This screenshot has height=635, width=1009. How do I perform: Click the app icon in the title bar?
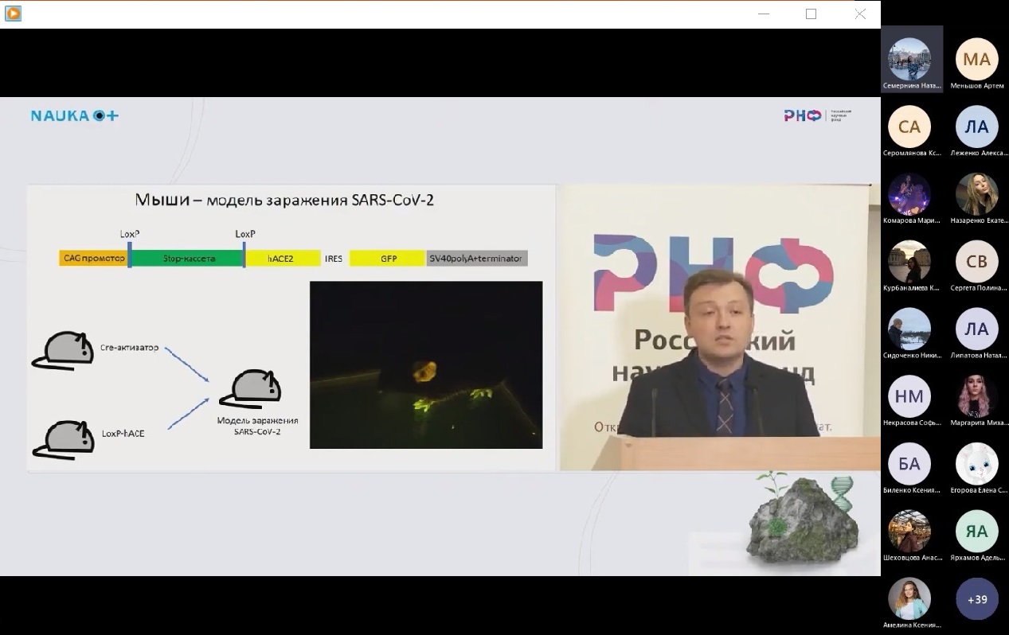tap(13, 14)
